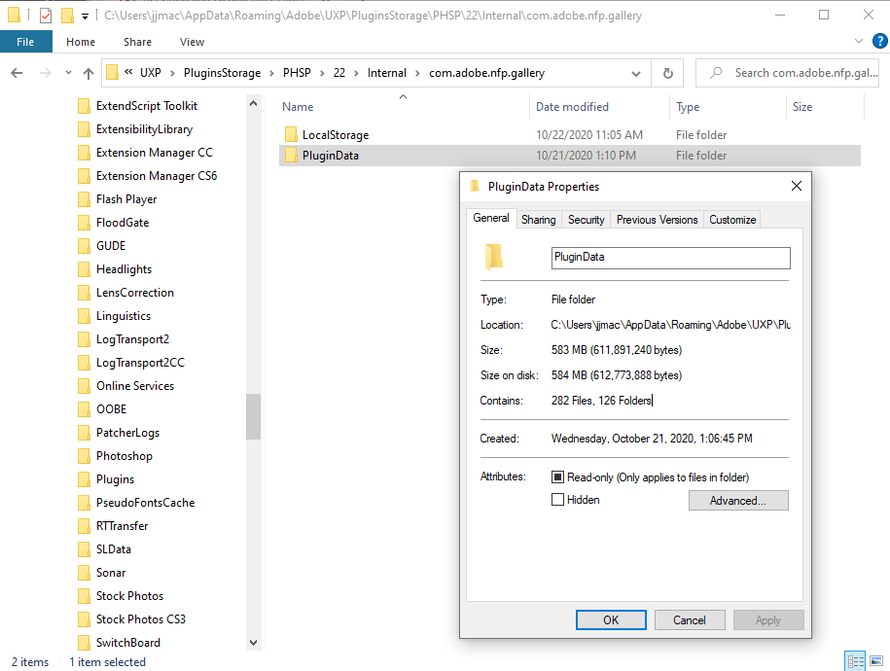Switch to the Customize tab

(732, 220)
